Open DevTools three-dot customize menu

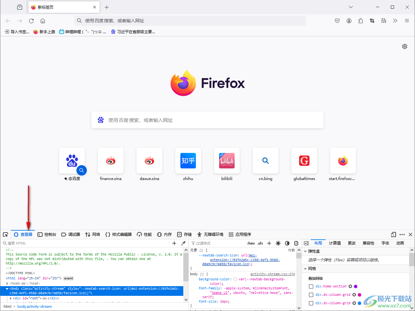click(x=402, y=235)
